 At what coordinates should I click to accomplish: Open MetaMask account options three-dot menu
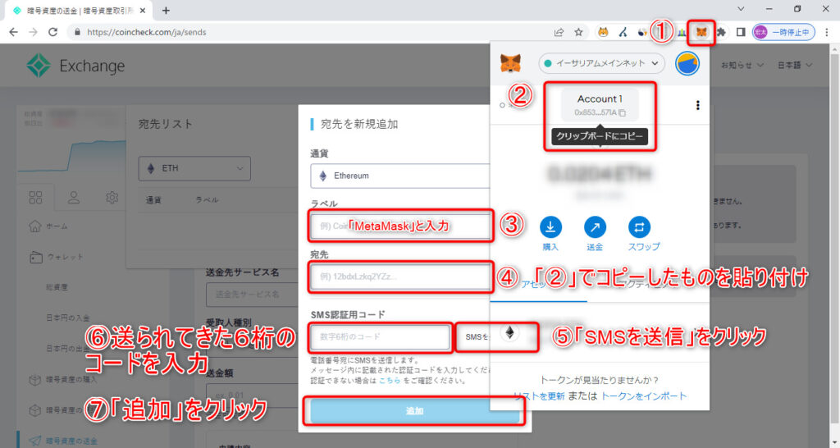(x=698, y=105)
